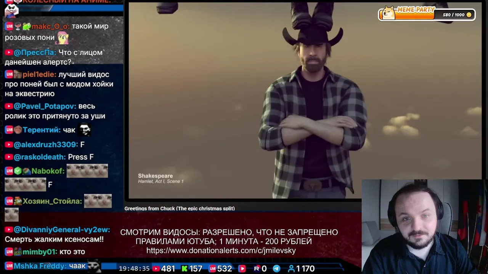Click the YouTube badge next to @raskoldeath

[9, 157]
